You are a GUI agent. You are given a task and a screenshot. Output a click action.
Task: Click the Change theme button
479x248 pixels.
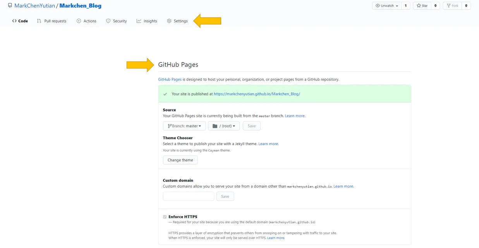point(180,160)
